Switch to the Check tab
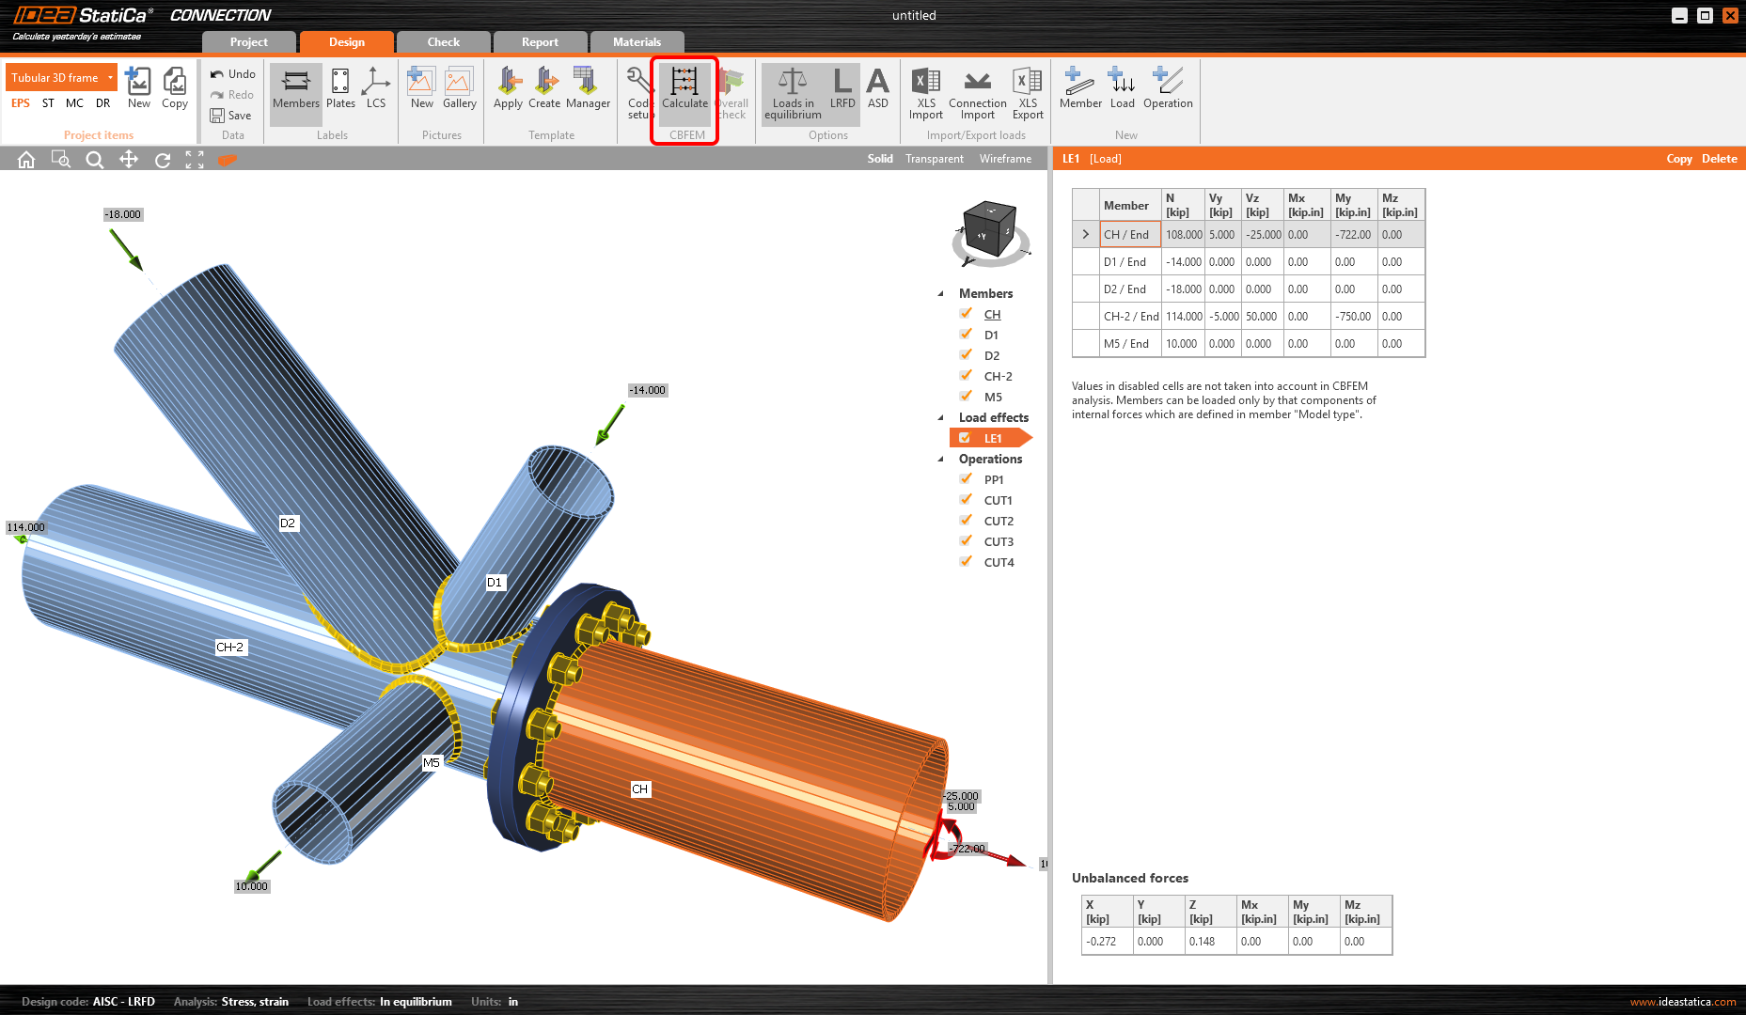Image resolution: width=1746 pixels, height=1015 pixels. [x=443, y=42]
